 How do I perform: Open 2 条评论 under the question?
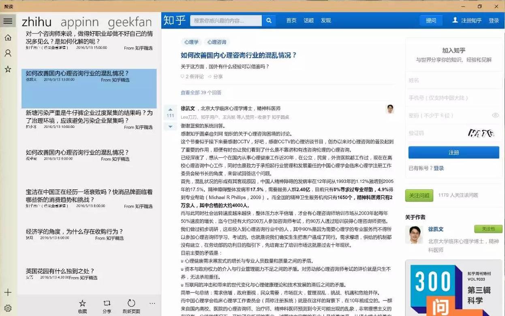[193, 76]
